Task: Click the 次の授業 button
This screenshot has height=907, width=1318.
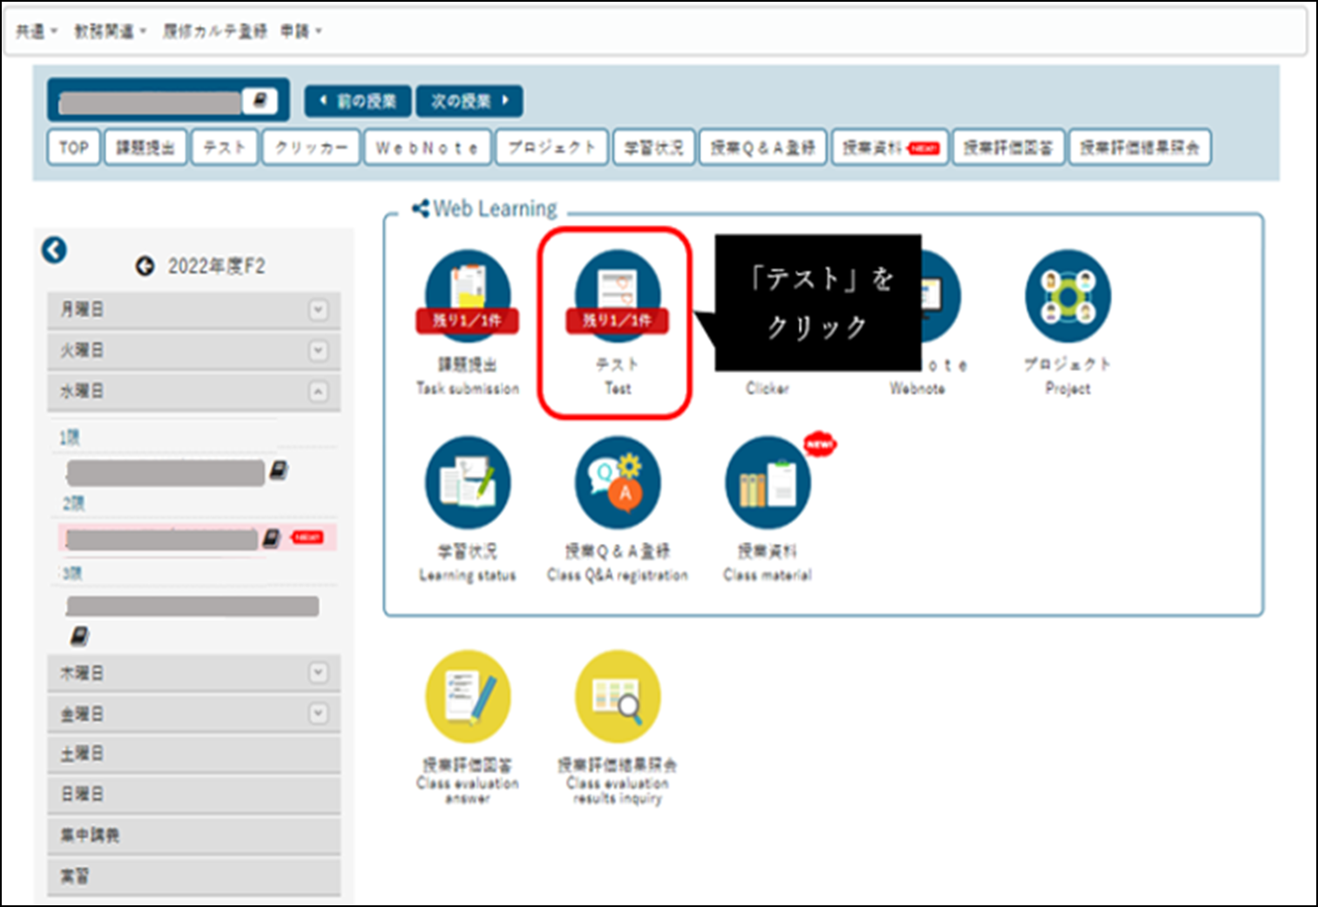Action: click(470, 101)
